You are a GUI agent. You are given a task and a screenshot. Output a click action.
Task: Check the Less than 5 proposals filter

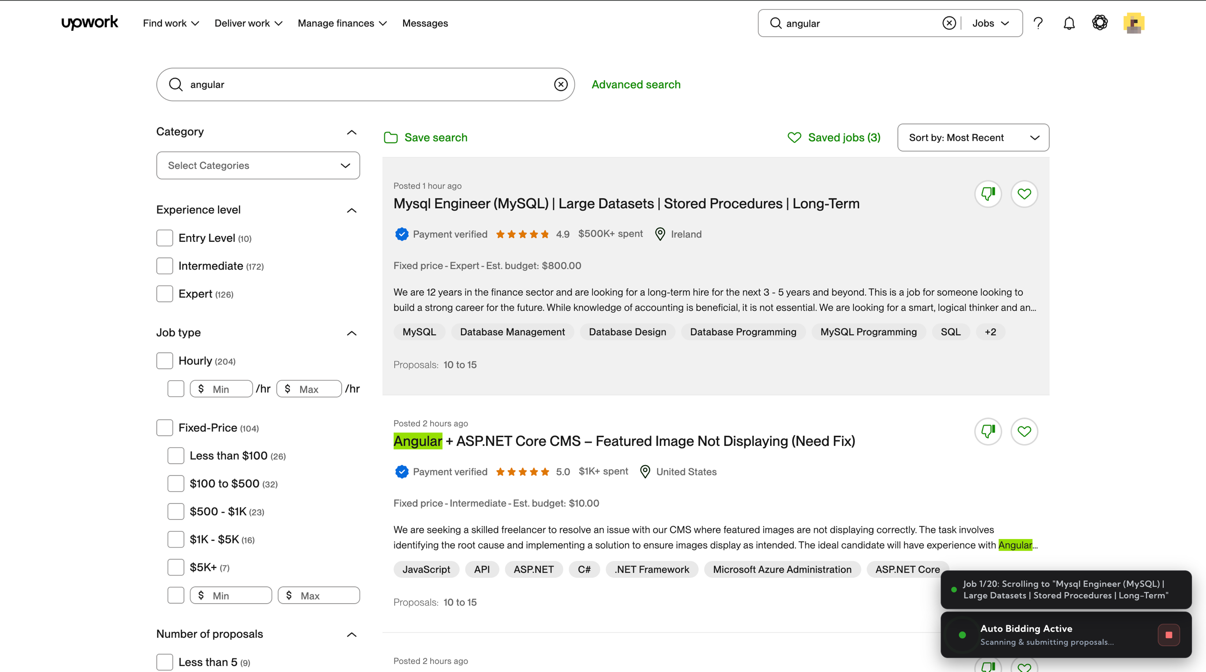coord(164,662)
